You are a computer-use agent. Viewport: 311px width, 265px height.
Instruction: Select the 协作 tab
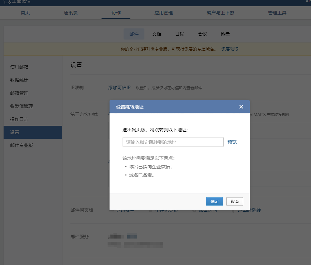(x=116, y=13)
